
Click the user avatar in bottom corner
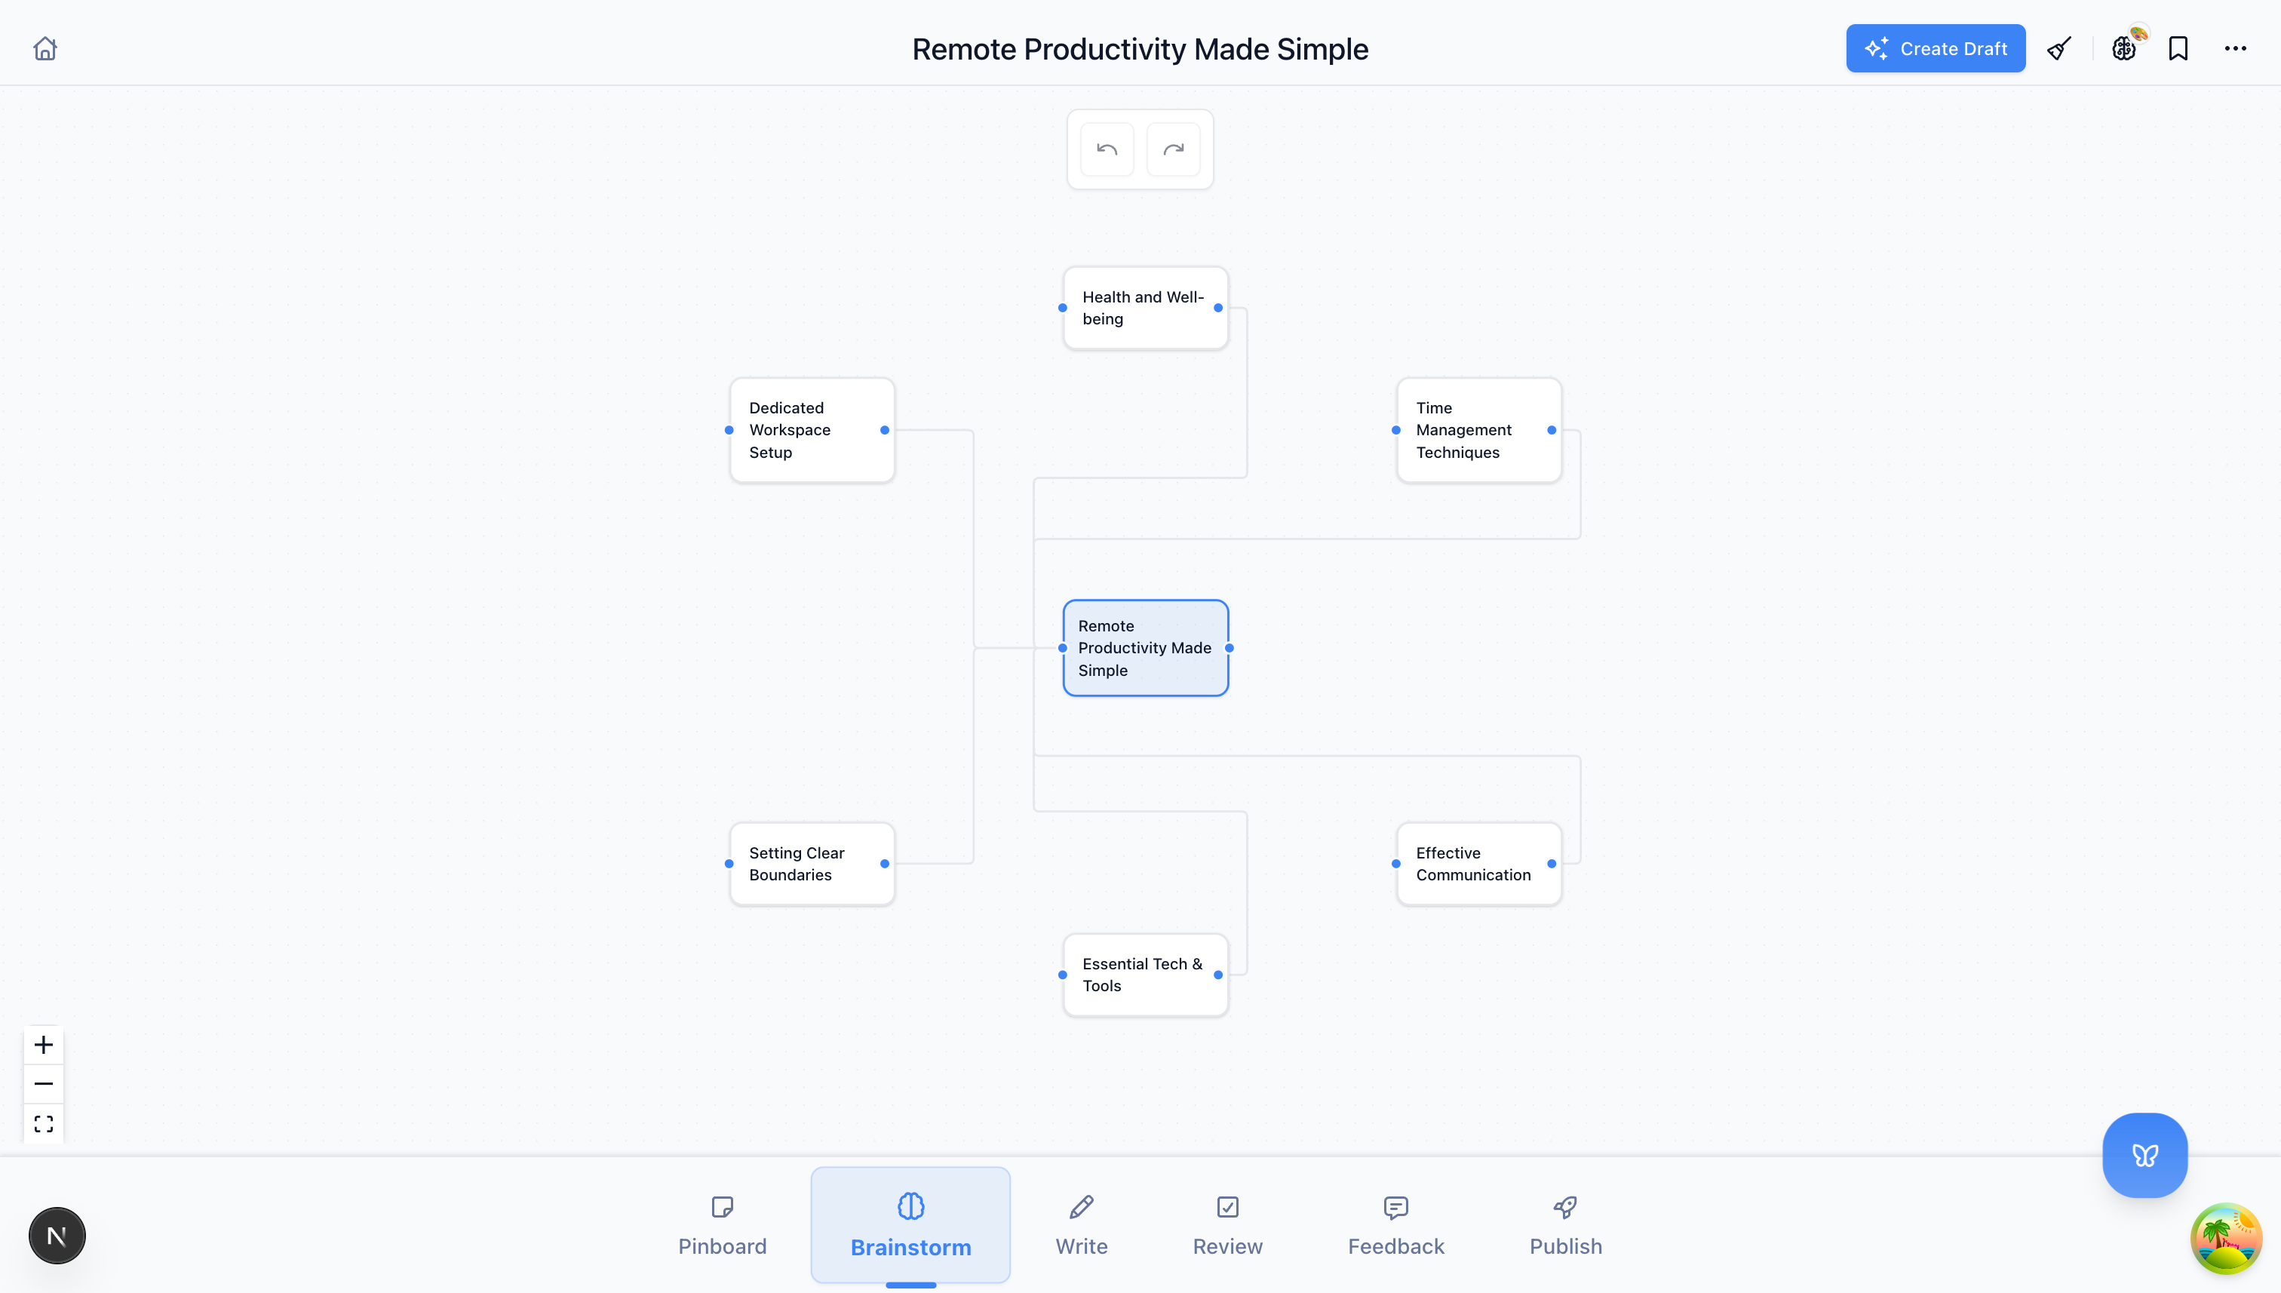click(x=57, y=1234)
